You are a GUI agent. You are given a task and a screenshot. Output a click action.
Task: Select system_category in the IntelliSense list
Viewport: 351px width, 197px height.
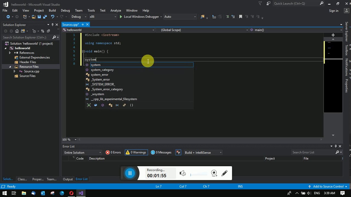coord(102,70)
